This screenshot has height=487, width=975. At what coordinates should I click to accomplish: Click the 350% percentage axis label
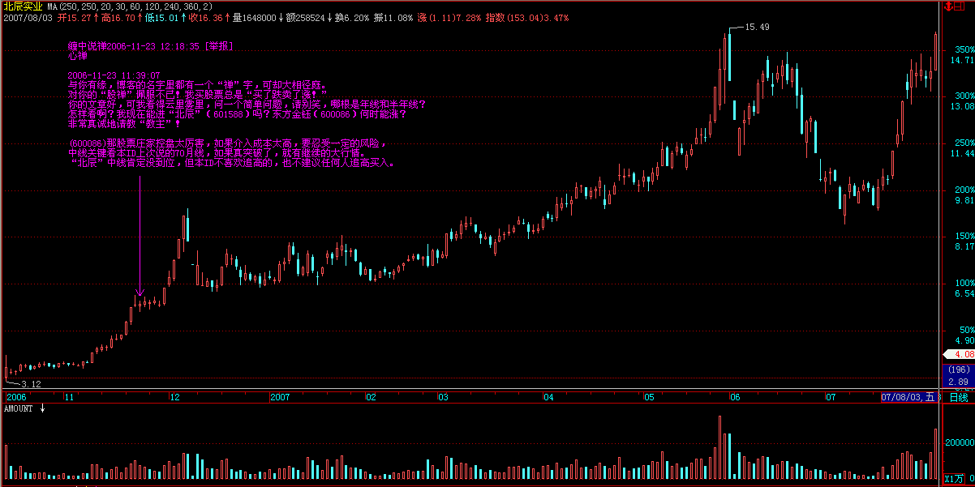962,49
